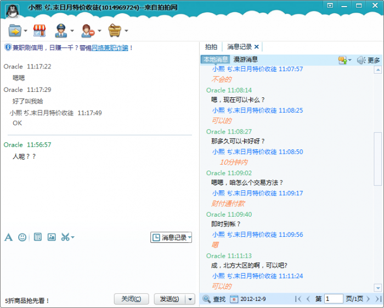Screen dimensions: 384x308
Task: Click the history scrollbar down arrow
Action: point(378,288)
